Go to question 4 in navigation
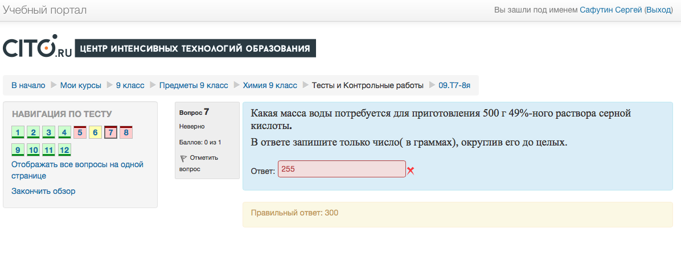The height and width of the screenshot is (257, 681). 64,132
